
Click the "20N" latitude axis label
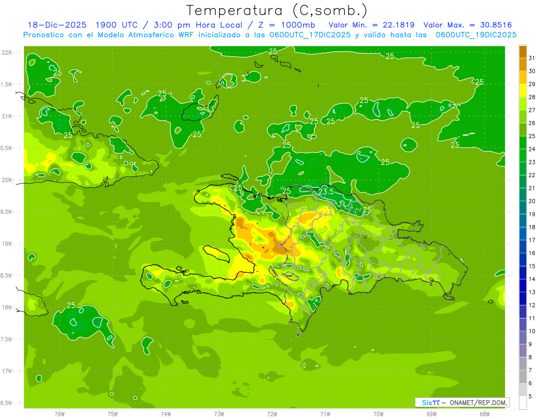[7, 180]
